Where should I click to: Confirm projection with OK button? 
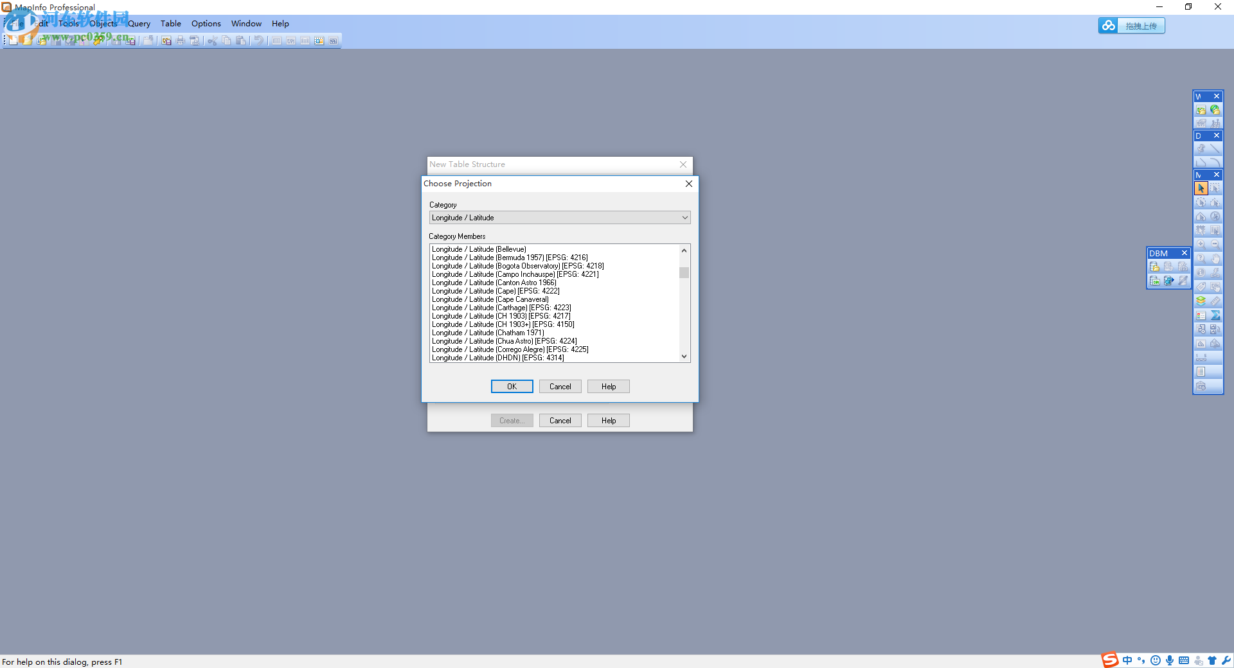512,387
